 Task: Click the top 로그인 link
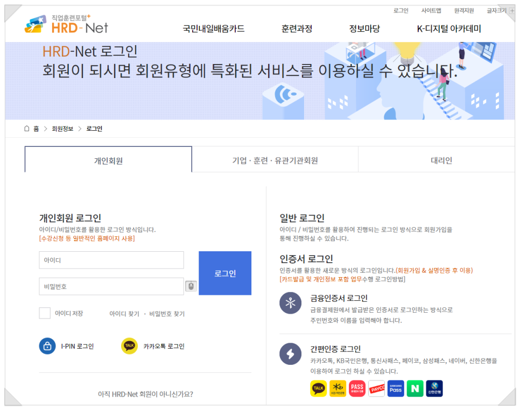tap(400, 11)
